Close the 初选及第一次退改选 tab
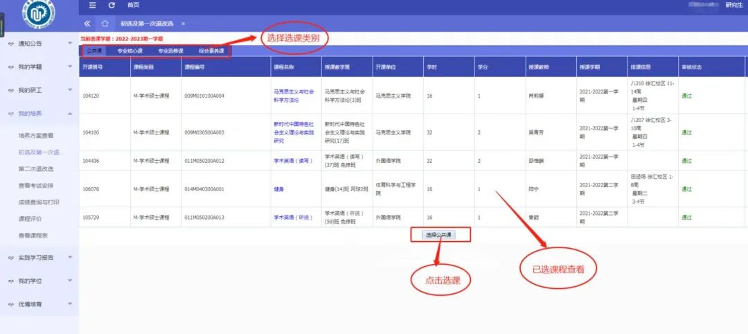This screenshot has width=748, height=334. 183,24
